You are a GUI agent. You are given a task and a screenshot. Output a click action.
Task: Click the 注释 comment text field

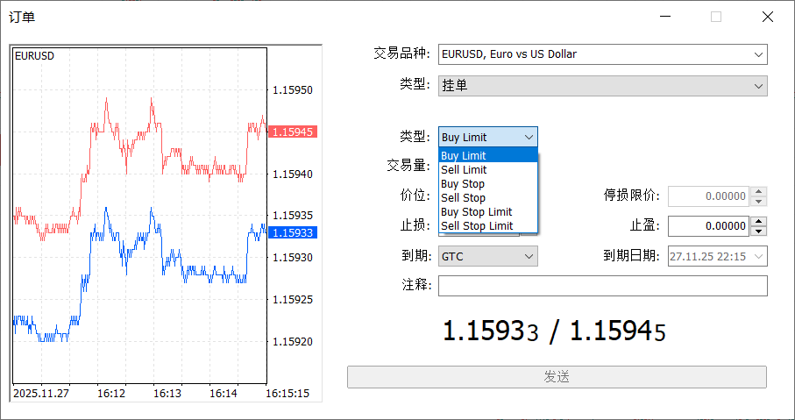[602, 286]
